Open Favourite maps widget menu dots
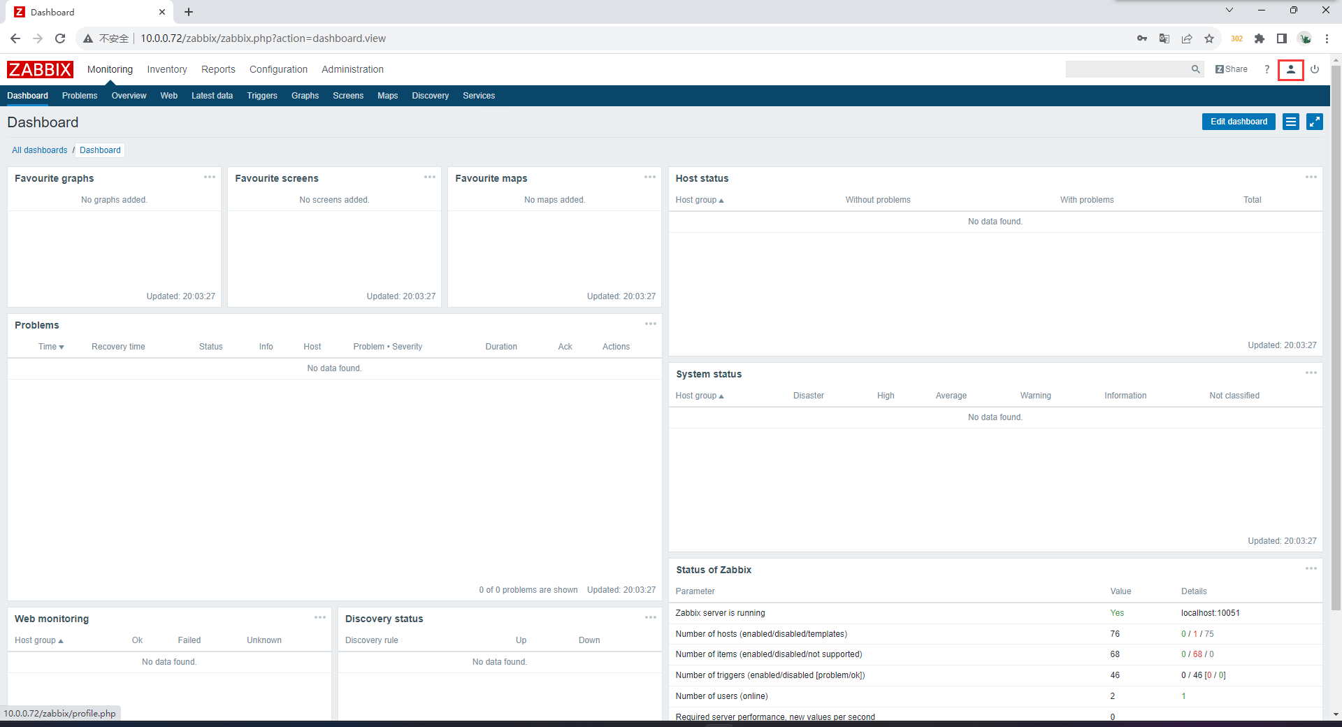Image resolution: width=1342 pixels, height=727 pixels. 650,178
